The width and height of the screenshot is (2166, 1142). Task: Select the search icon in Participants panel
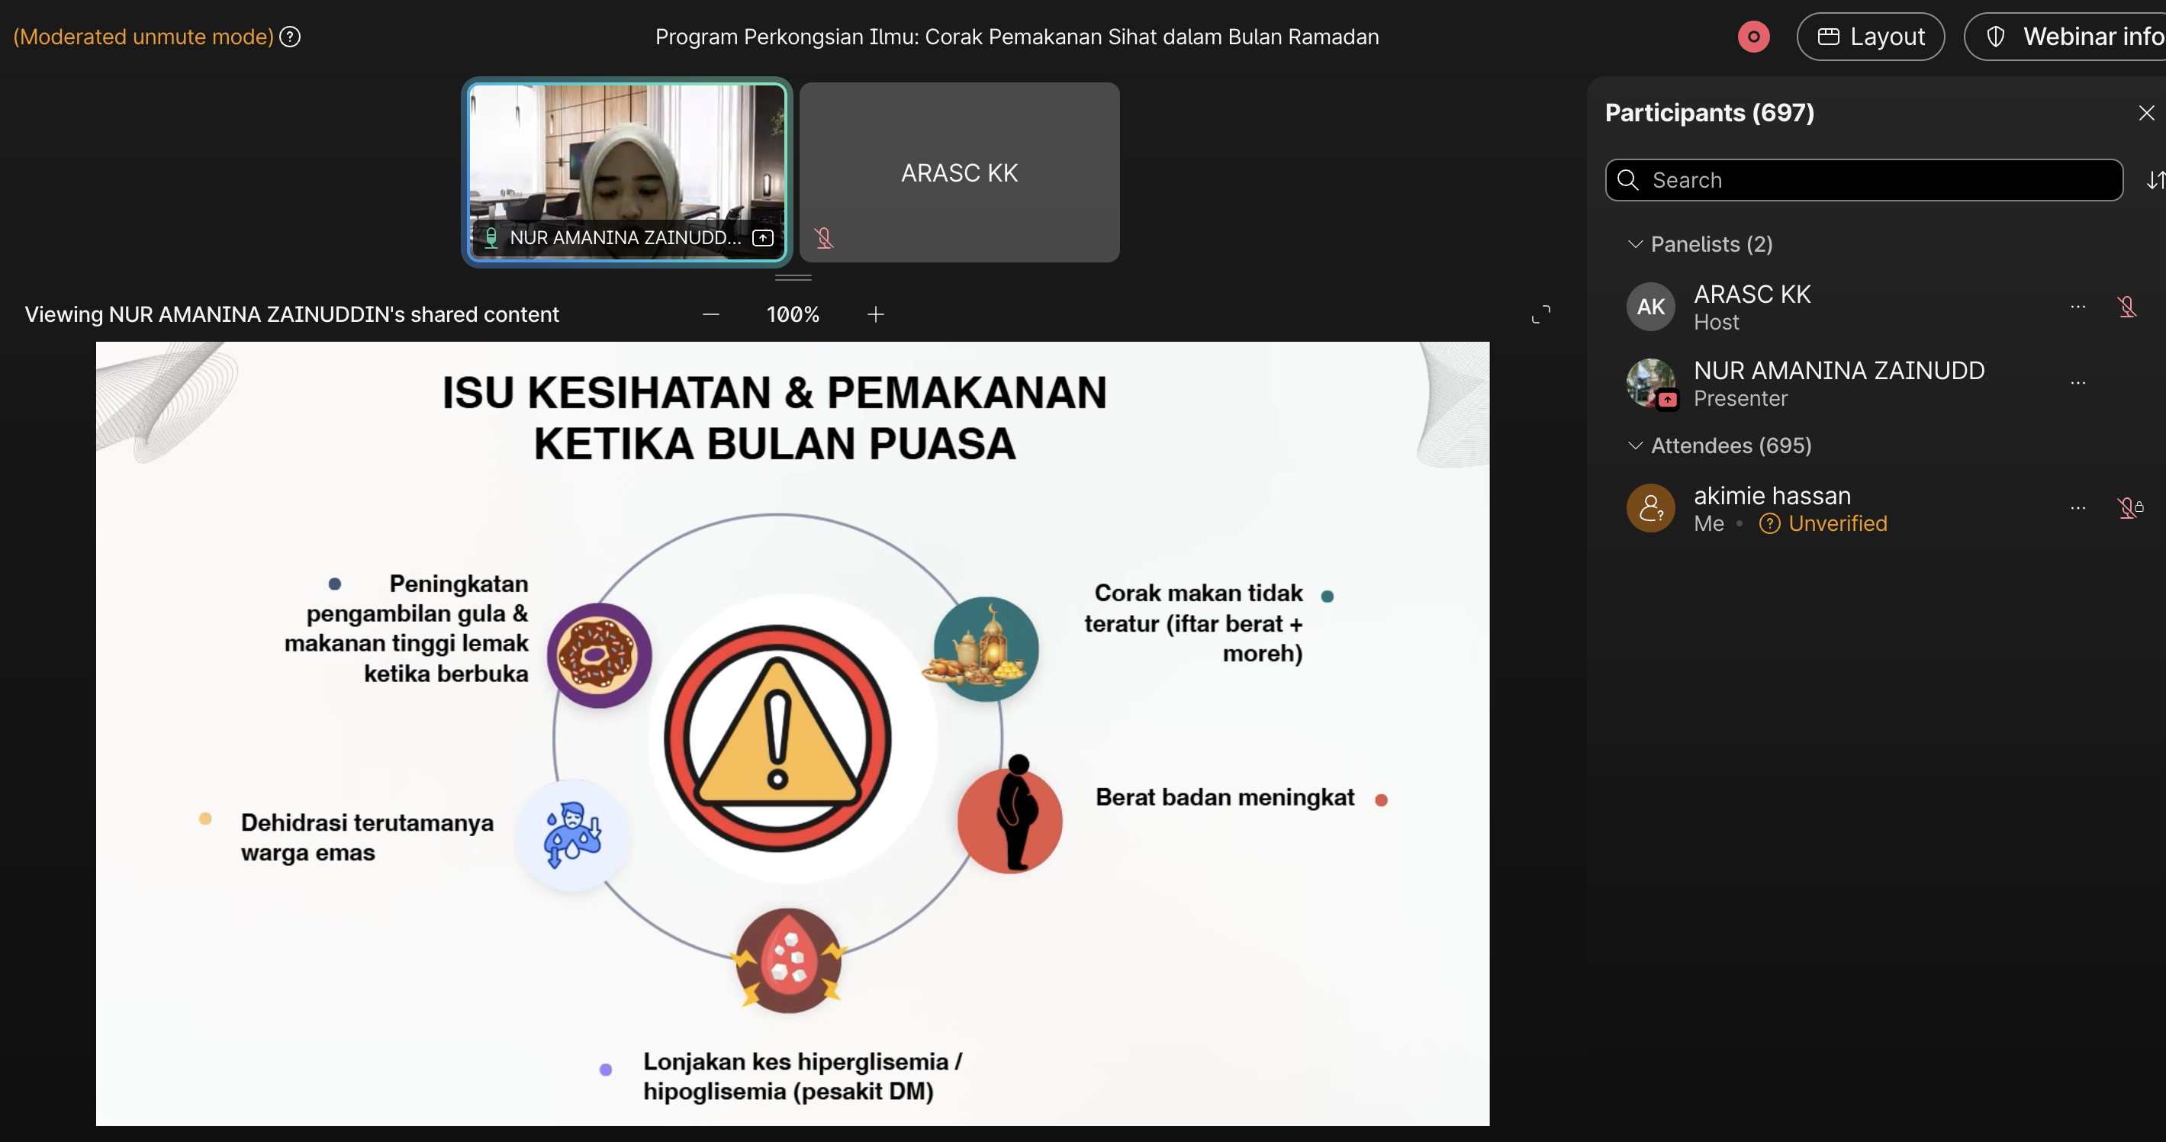pyautogui.click(x=1629, y=180)
